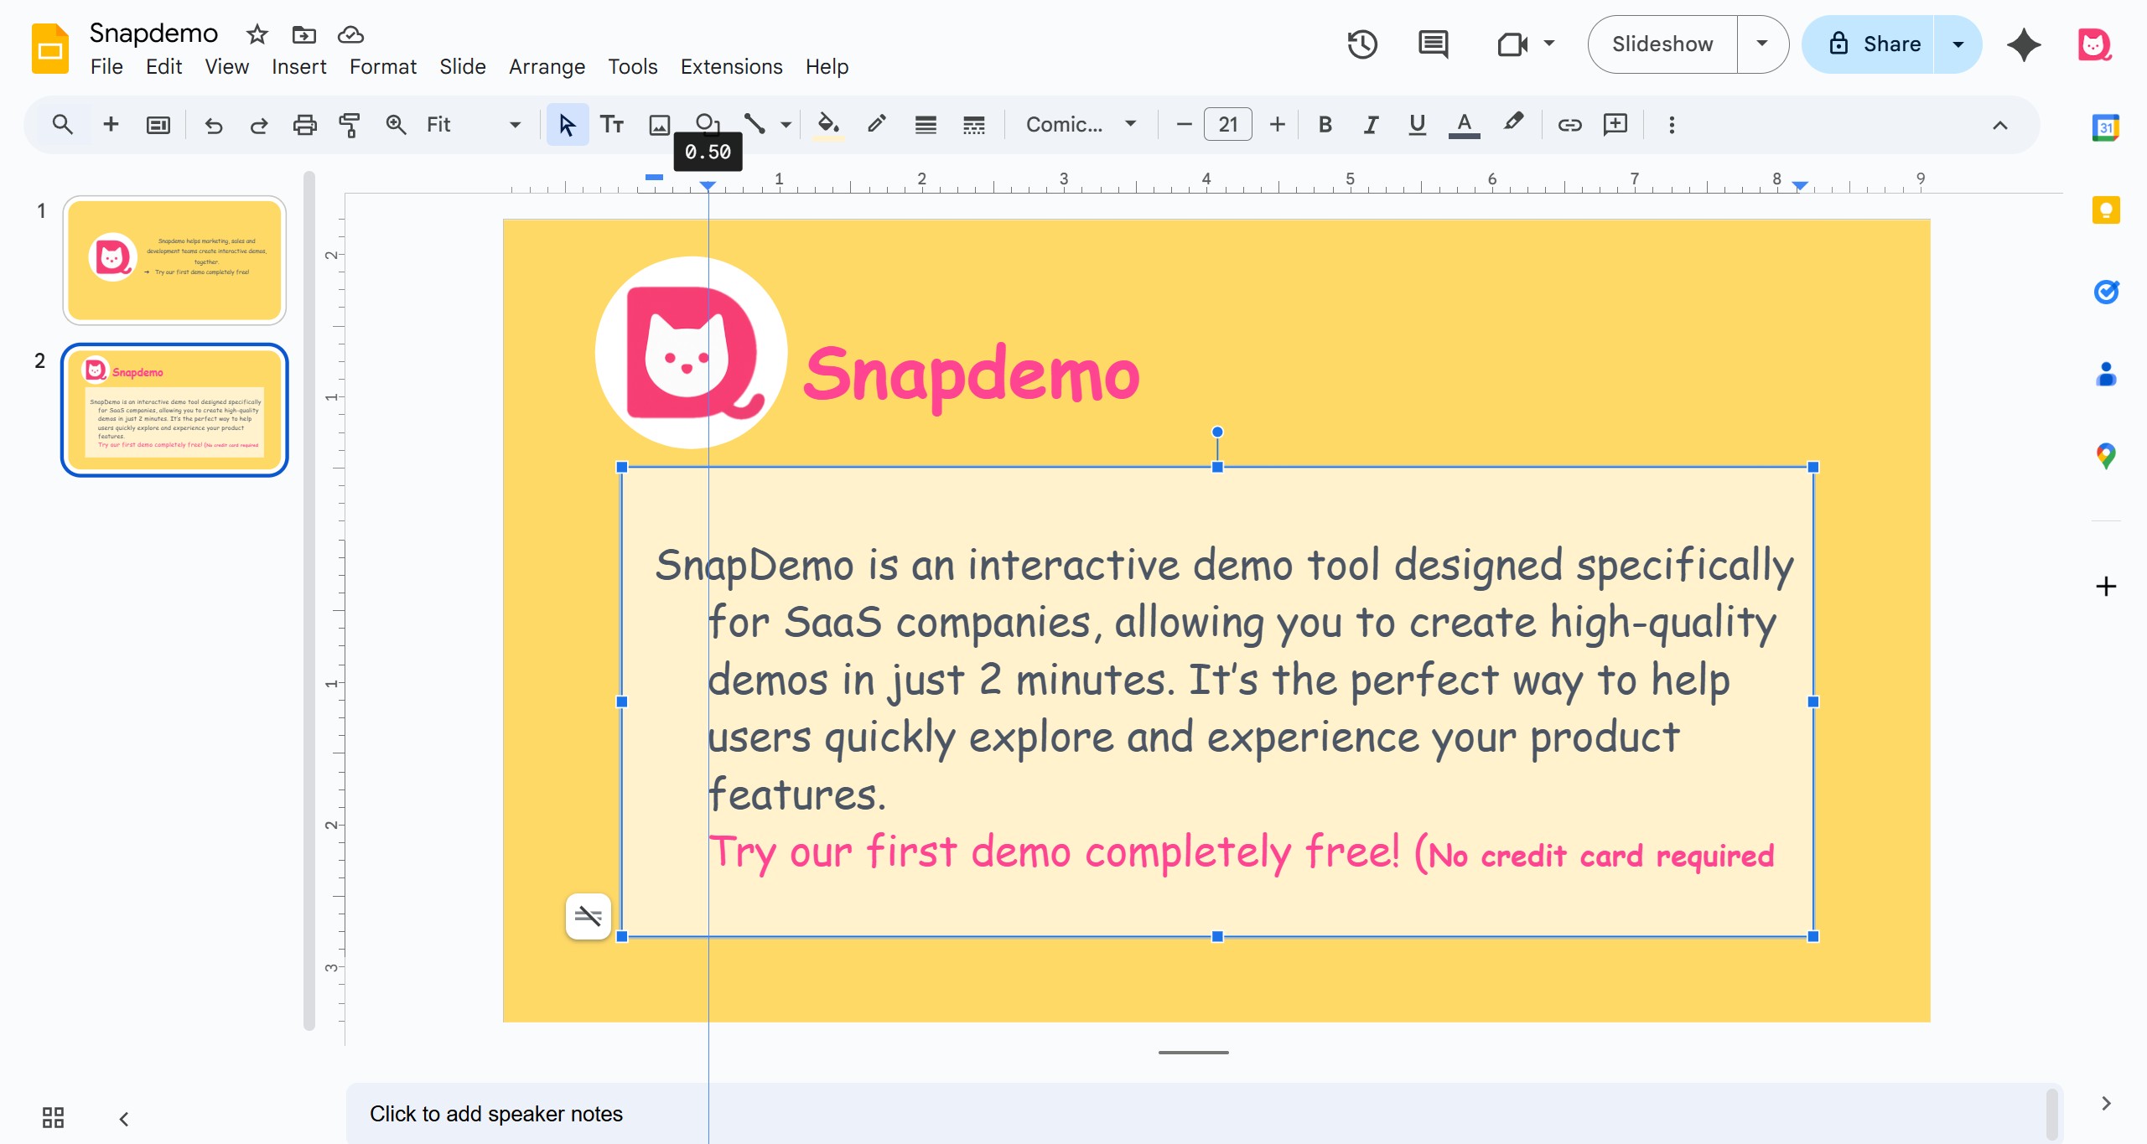Insert an image
The height and width of the screenshot is (1144, 2147).
(660, 125)
